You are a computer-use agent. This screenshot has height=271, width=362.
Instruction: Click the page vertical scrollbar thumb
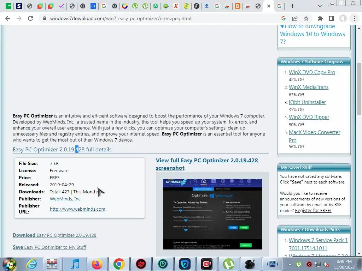point(358,89)
